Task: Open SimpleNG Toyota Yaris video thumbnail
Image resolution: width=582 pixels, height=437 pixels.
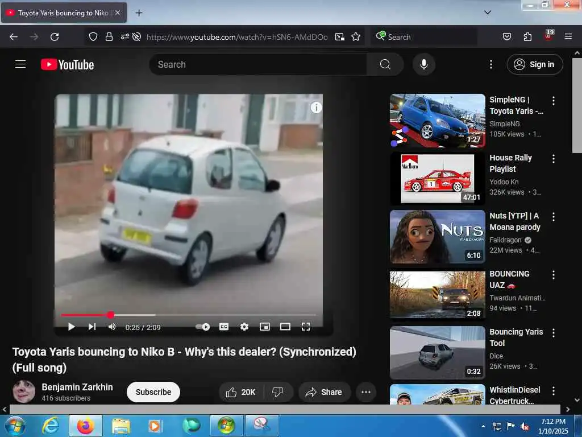Action: [x=437, y=121]
